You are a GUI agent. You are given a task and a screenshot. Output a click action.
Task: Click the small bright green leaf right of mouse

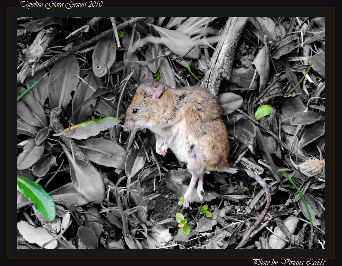pos(264,111)
